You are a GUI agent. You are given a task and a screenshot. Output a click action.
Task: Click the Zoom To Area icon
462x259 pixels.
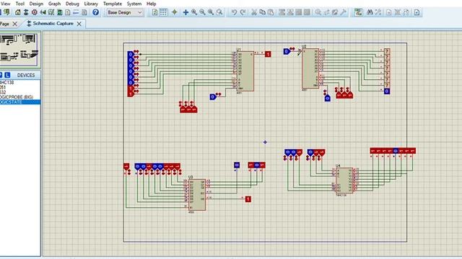pyautogui.click(x=219, y=12)
